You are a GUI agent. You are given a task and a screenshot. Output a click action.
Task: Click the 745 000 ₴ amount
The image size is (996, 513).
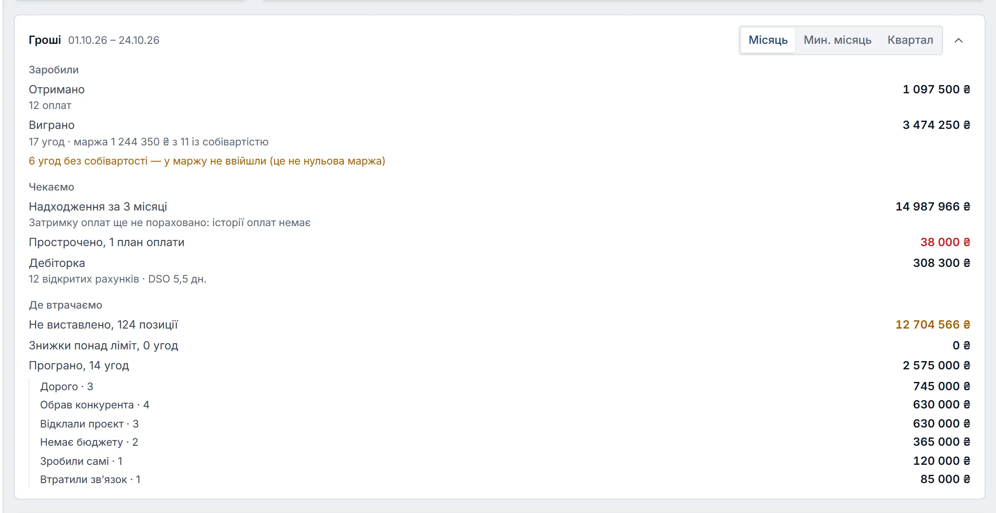(942, 386)
